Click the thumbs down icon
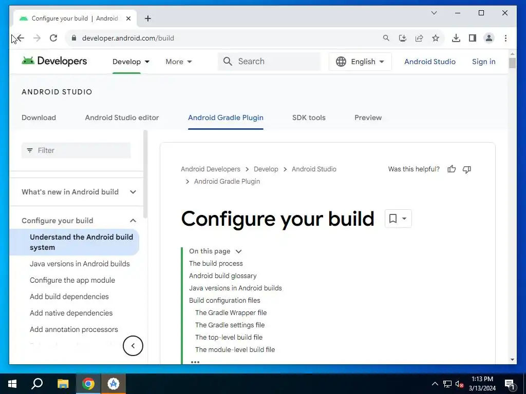526x394 pixels. pos(466,169)
